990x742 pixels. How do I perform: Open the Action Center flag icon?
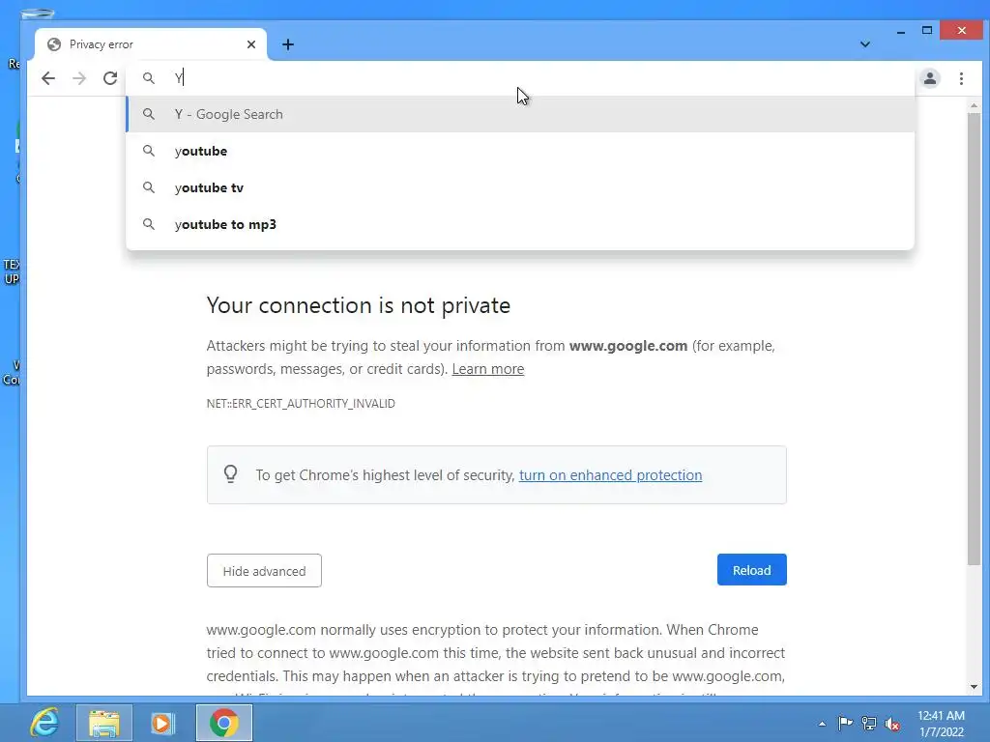(x=845, y=723)
